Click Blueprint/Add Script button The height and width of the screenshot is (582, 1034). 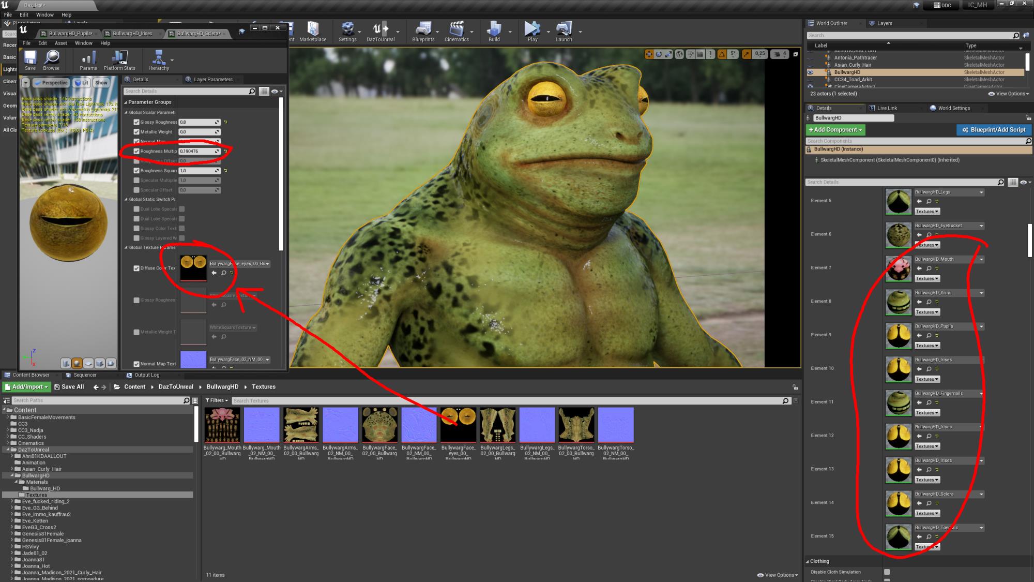pyautogui.click(x=994, y=130)
